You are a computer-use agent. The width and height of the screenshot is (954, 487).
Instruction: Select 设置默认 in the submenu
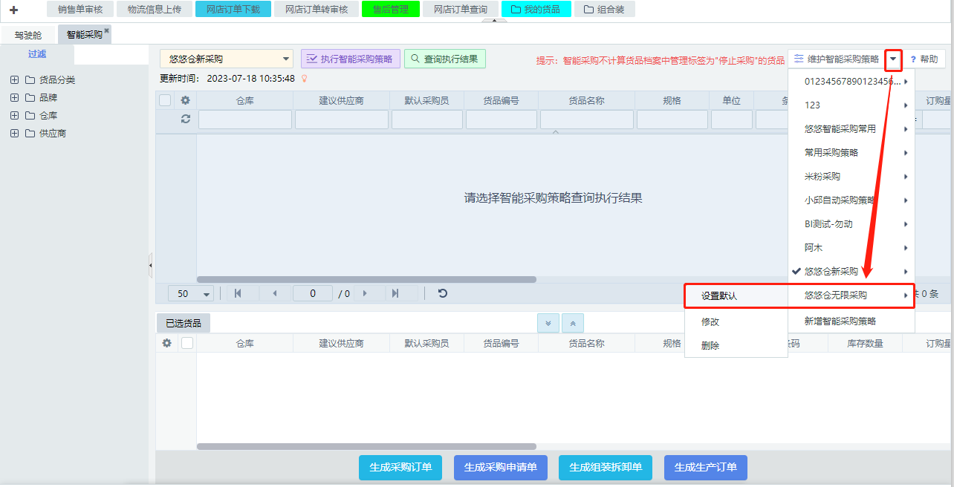[719, 295]
